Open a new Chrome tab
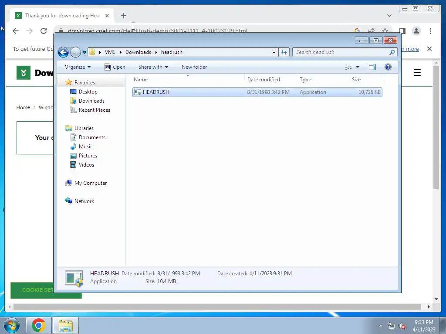446x334 pixels. click(x=123, y=16)
